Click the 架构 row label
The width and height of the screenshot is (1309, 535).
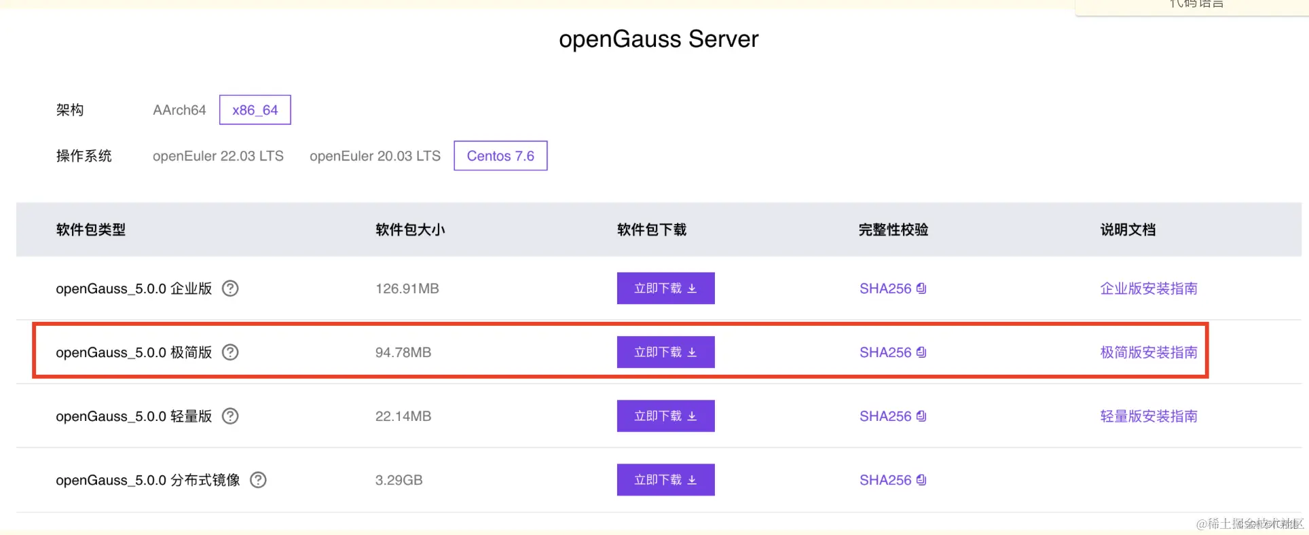pos(70,110)
